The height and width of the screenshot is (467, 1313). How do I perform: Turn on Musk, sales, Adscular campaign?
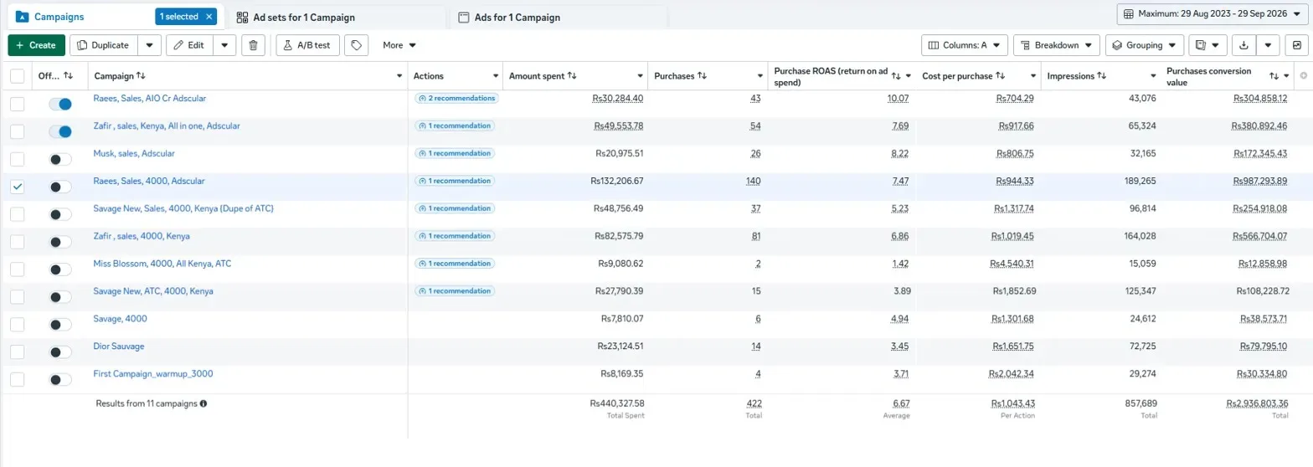coord(60,159)
